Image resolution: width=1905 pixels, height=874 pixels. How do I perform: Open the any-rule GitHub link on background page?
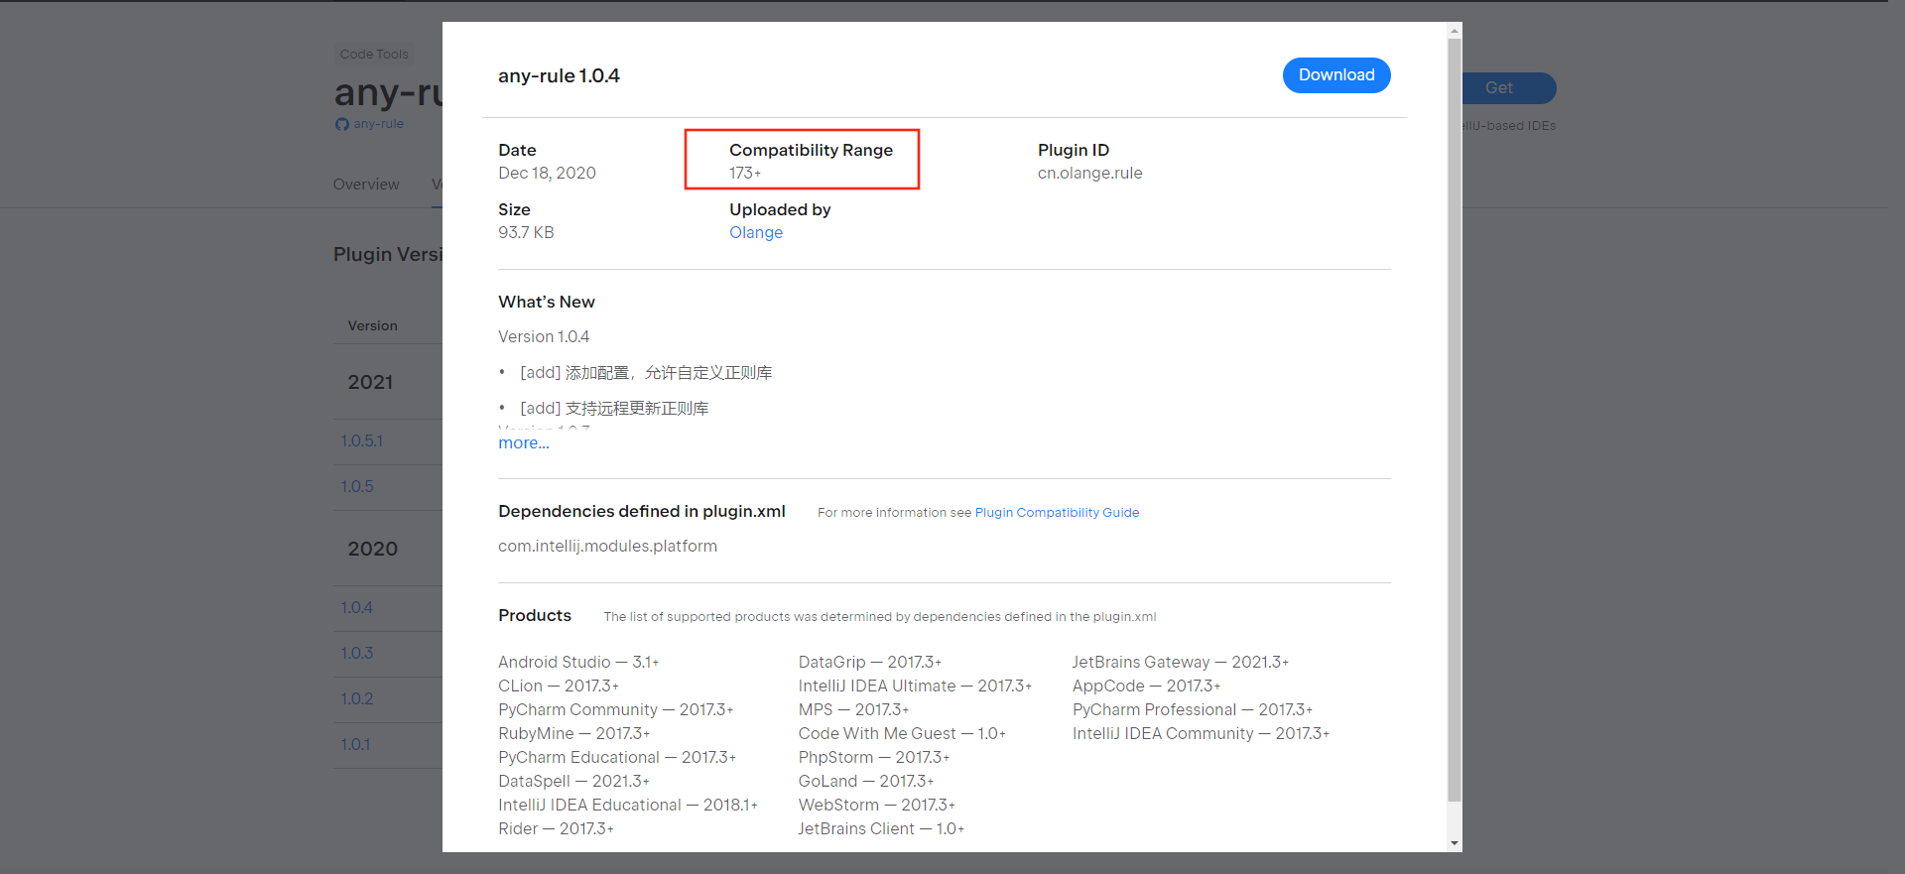pos(379,124)
